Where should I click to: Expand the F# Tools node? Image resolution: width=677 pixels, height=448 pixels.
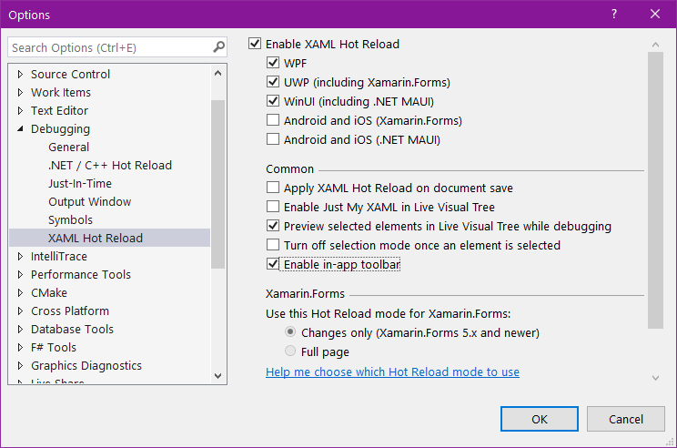pyautogui.click(x=20, y=347)
